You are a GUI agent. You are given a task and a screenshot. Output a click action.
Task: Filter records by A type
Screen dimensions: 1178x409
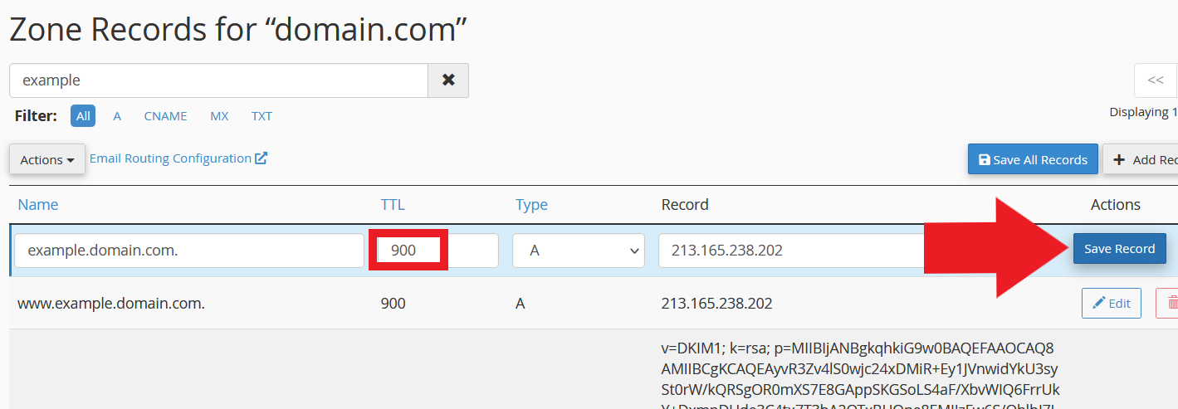point(117,116)
